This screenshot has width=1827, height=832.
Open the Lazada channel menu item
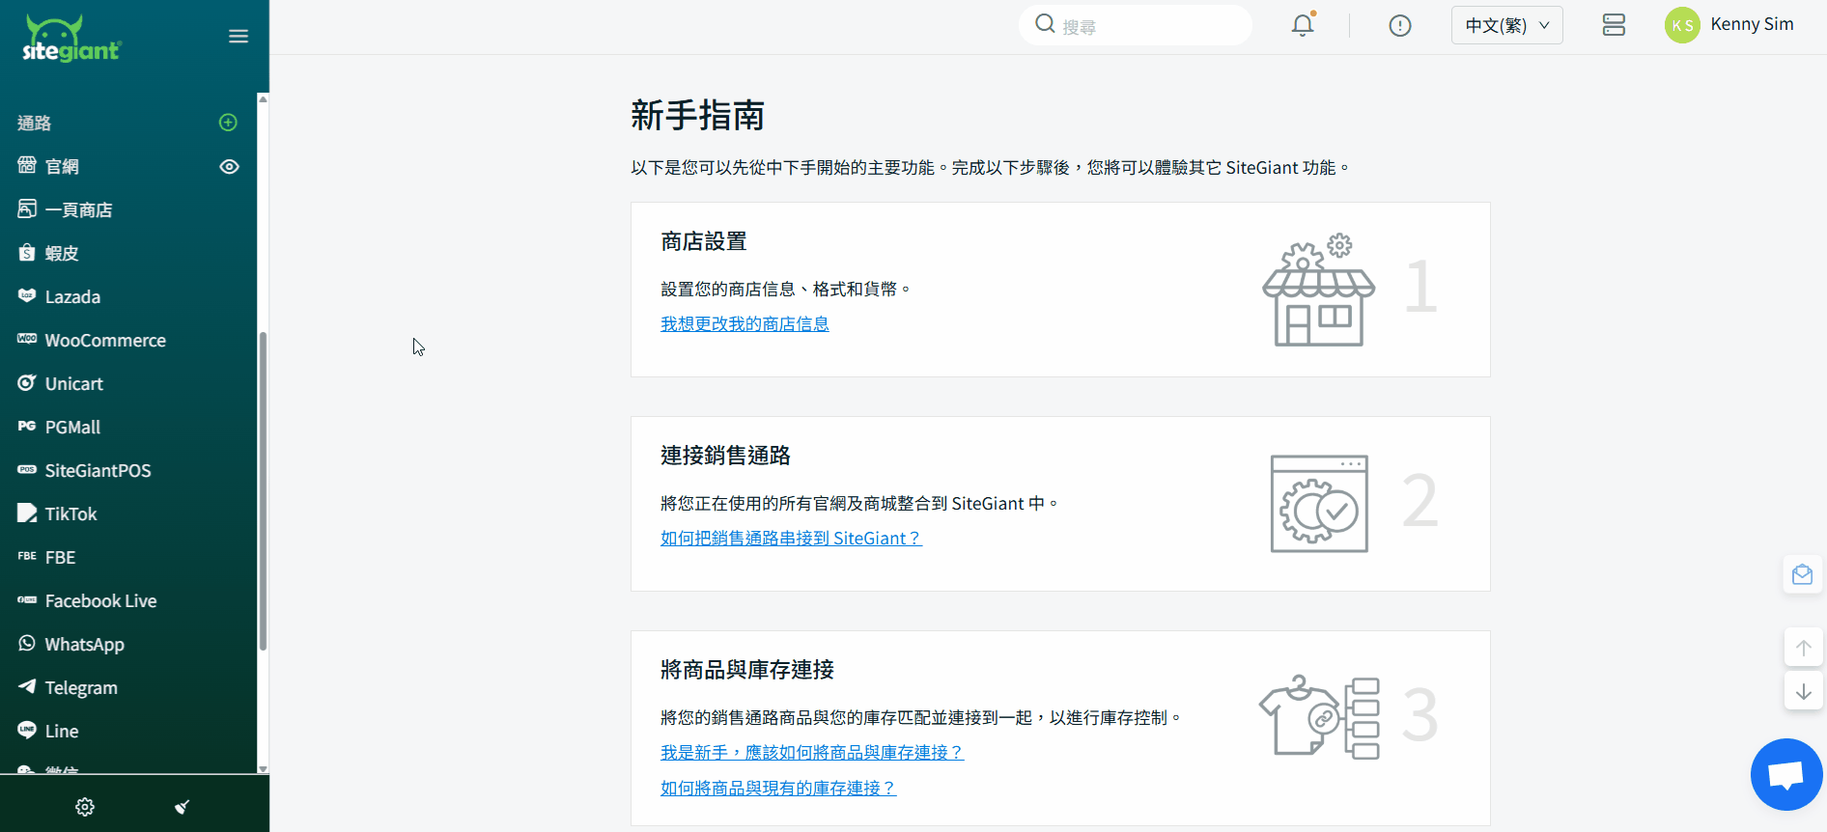click(72, 297)
